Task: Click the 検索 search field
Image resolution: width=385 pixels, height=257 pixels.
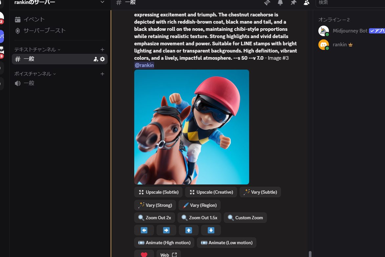Action: [350, 3]
